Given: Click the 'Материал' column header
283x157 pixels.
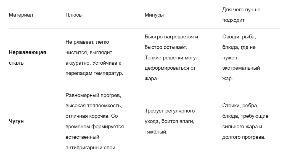Looking at the screenshot, I should click(x=21, y=15).
